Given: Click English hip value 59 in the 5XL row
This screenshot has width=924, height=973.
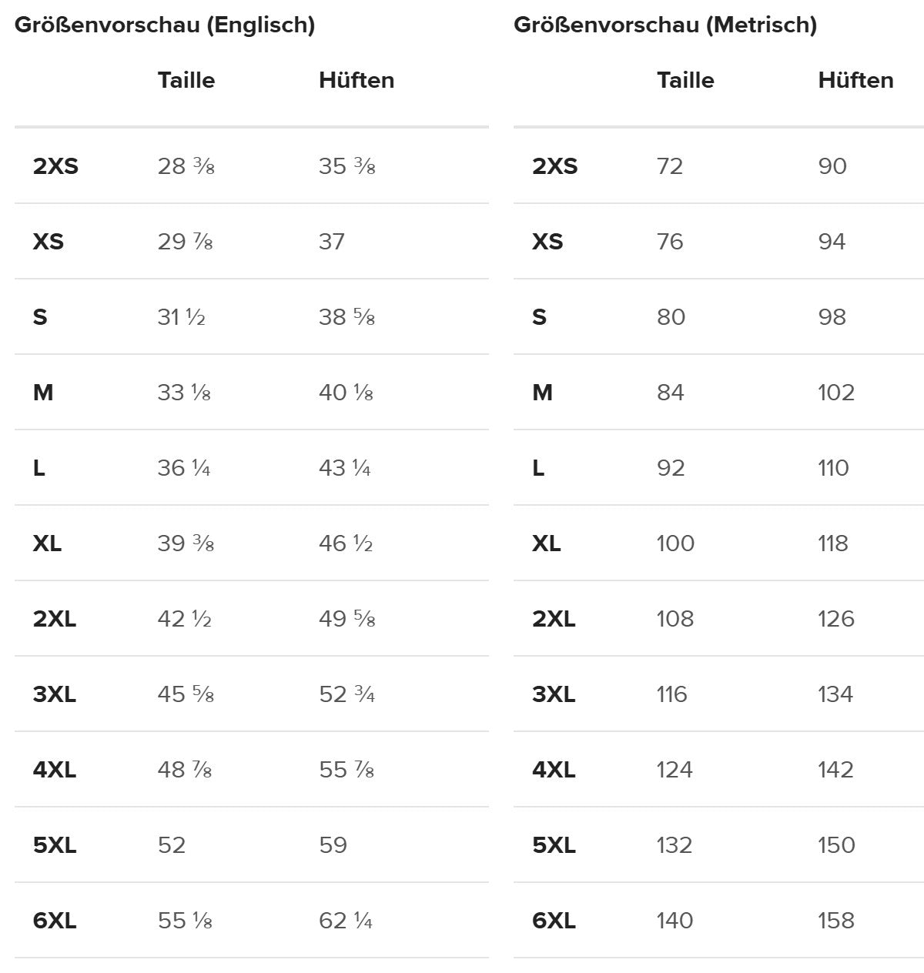Looking at the screenshot, I should click(x=333, y=845).
